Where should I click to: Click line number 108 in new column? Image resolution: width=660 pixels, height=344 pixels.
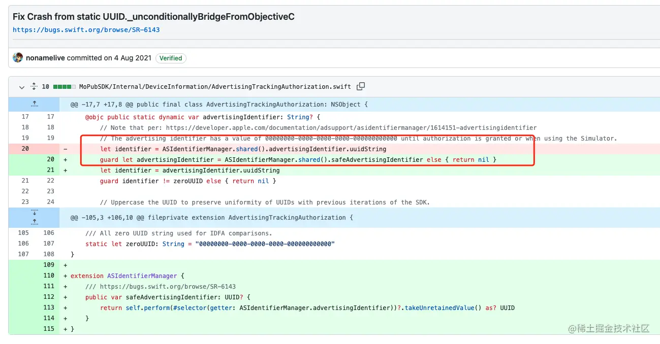[x=49, y=254]
